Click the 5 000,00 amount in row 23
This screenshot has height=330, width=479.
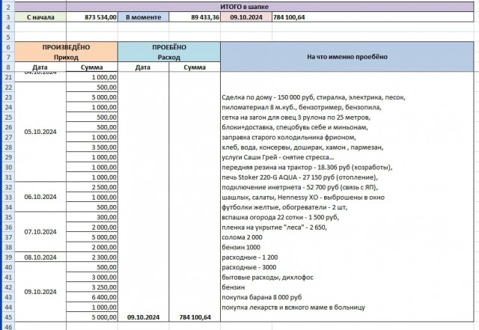[x=92, y=97]
